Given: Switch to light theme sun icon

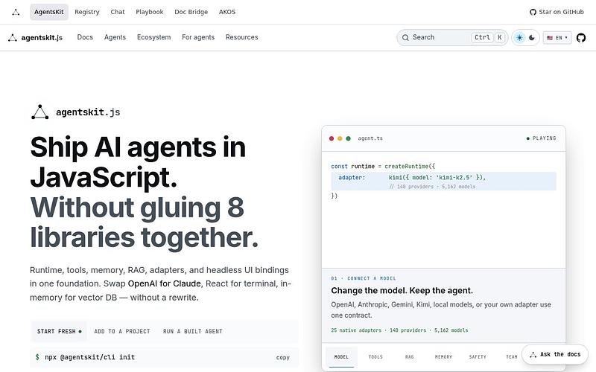Looking at the screenshot, I should [519, 38].
